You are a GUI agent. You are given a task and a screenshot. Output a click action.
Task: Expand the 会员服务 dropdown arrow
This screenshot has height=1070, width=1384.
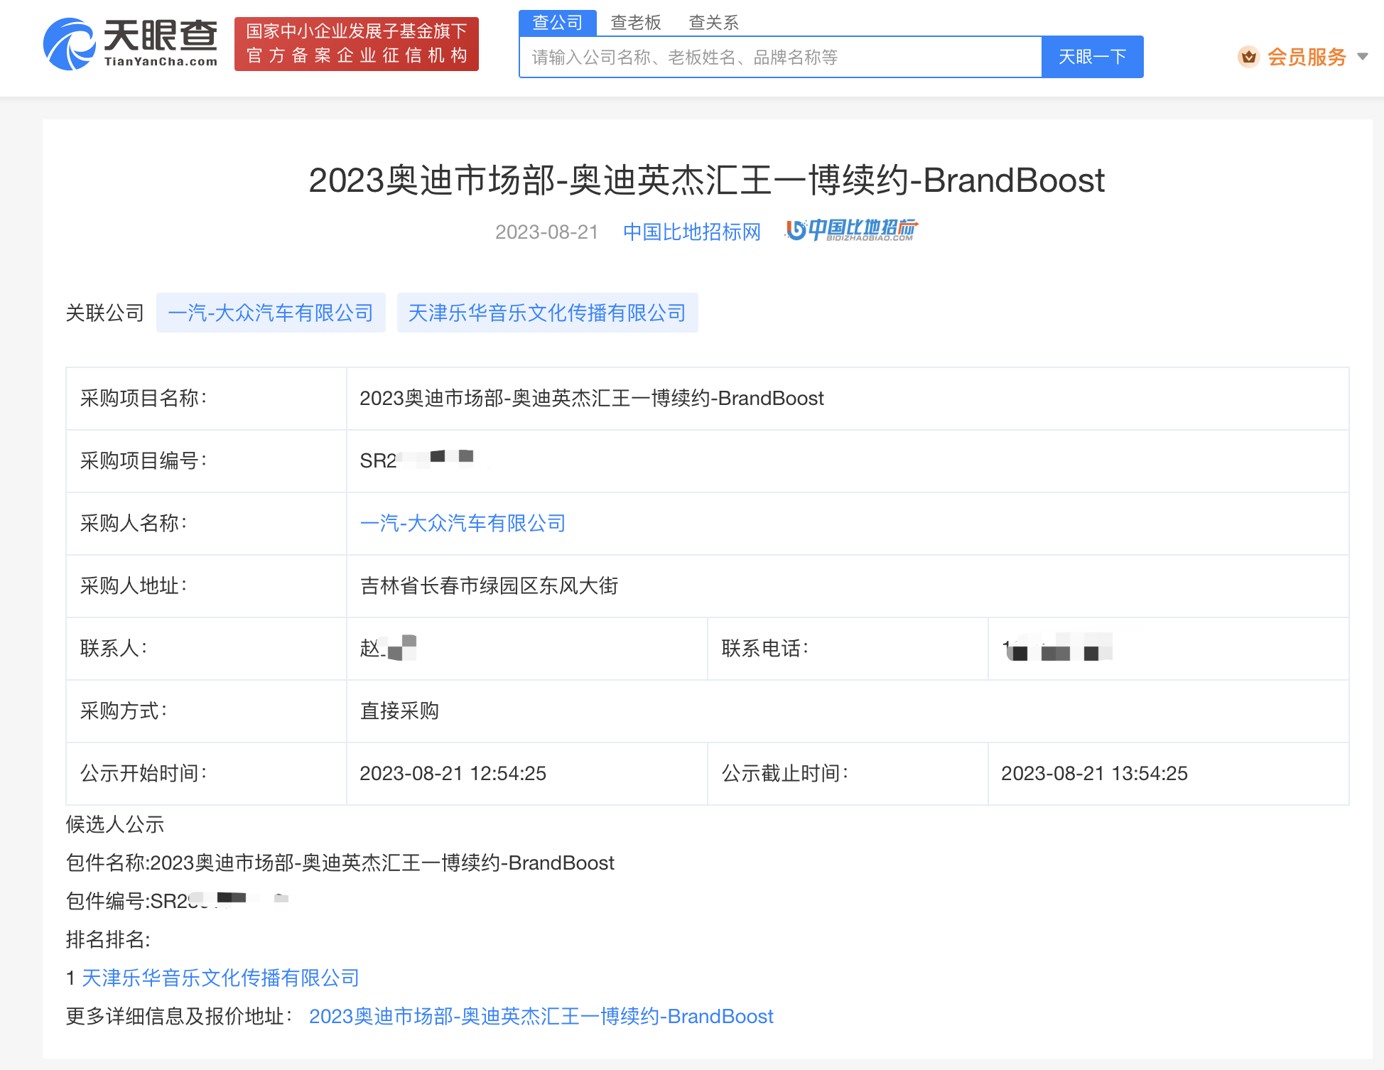pyautogui.click(x=1362, y=57)
